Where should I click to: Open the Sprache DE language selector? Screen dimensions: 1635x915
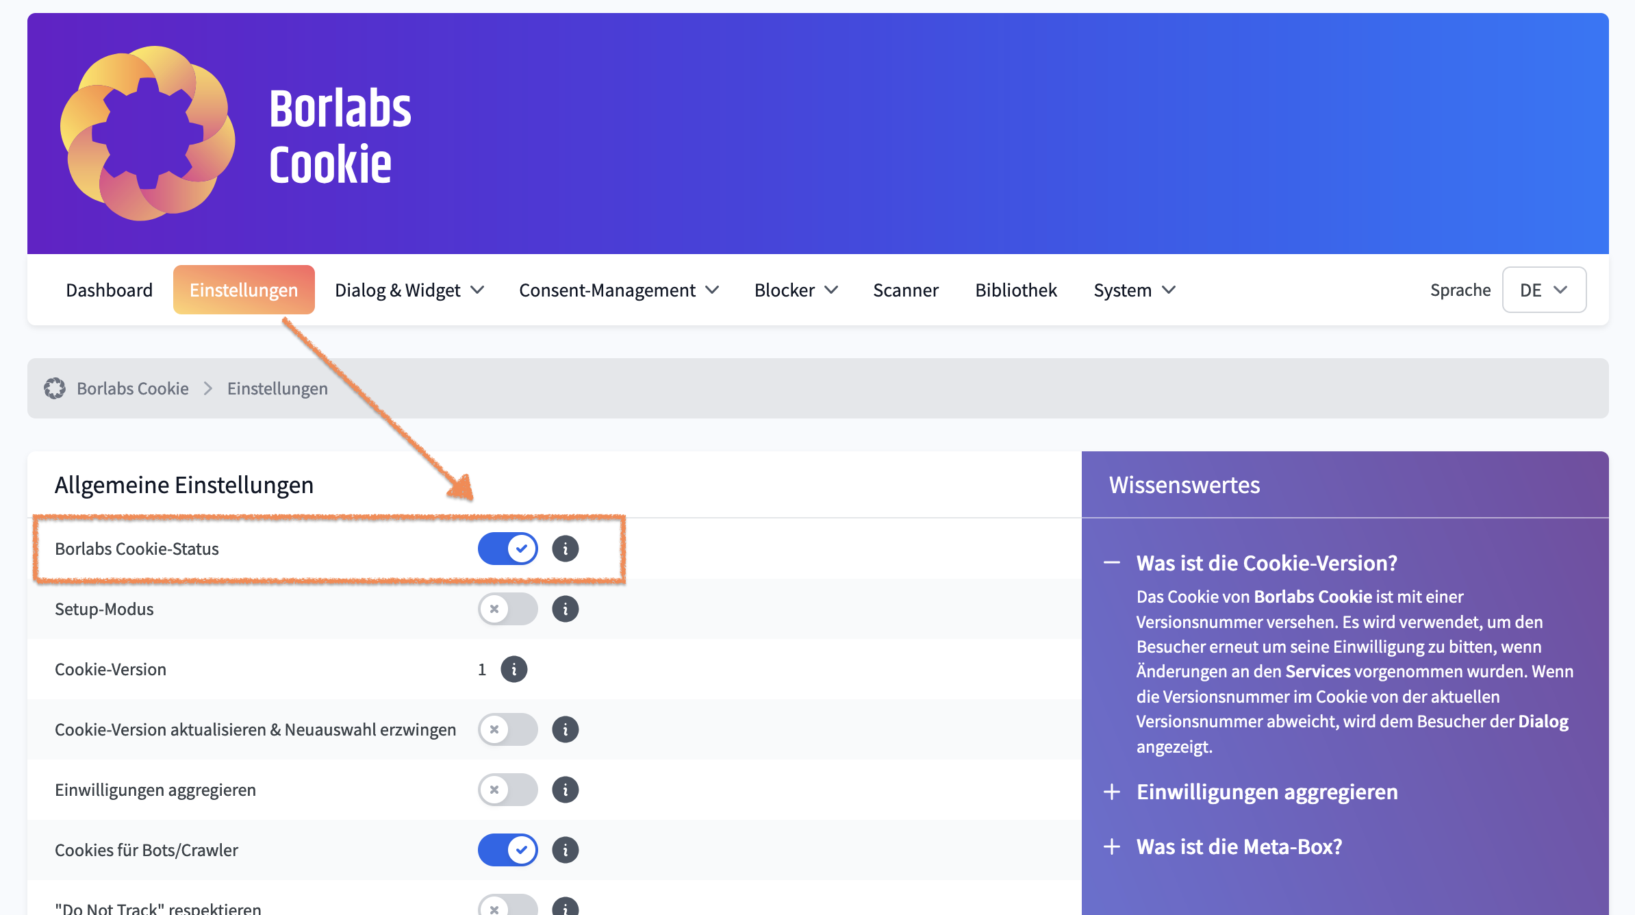(1544, 290)
